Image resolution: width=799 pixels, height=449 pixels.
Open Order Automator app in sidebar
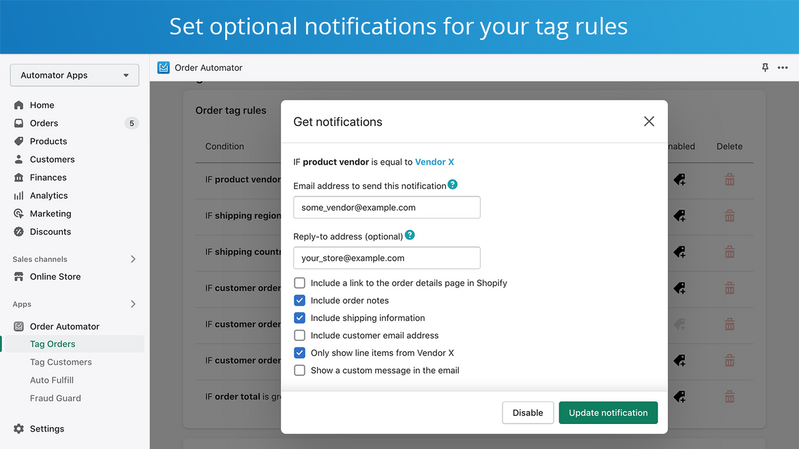tap(65, 326)
